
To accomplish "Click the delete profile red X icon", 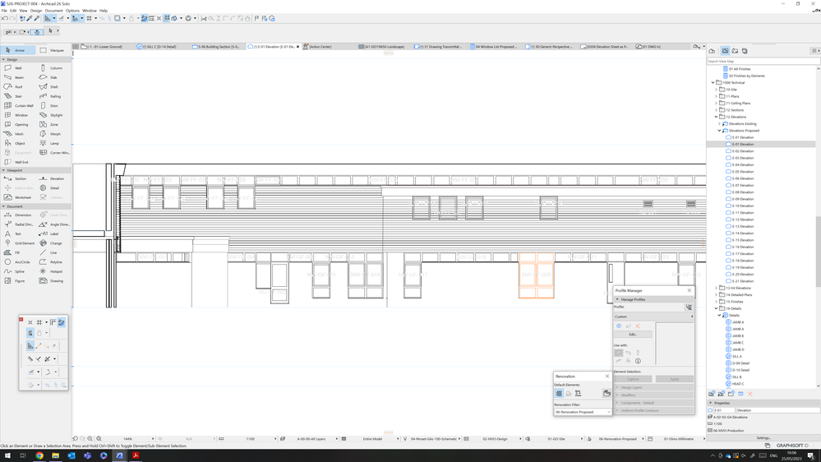I will [x=638, y=326].
